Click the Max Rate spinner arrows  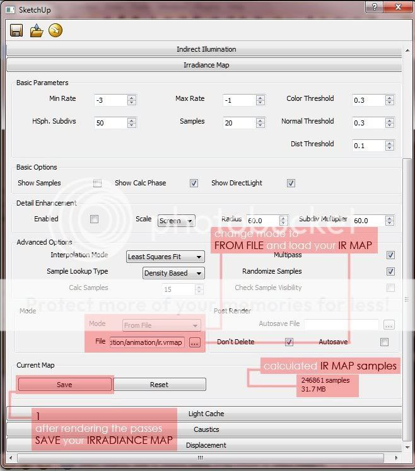[x=260, y=100]
